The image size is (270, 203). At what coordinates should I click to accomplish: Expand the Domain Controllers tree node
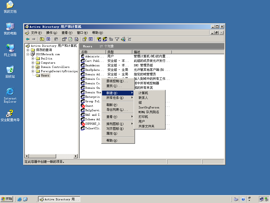[x=33, y=67]
